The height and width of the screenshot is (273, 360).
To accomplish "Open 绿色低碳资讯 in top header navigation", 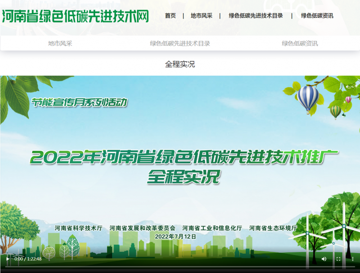I will pyautogui.click(x=317, y=15).
